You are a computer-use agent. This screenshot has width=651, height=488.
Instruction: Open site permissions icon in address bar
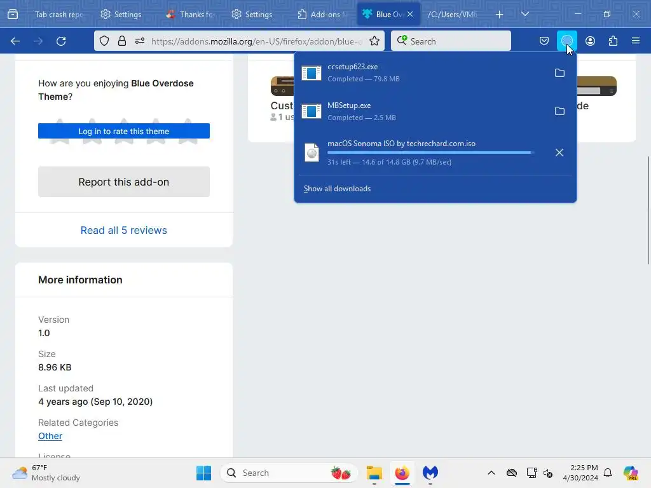pyautogui.click(x=140, y=41)
